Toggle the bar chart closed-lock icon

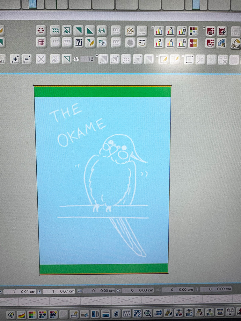(182, 43)
